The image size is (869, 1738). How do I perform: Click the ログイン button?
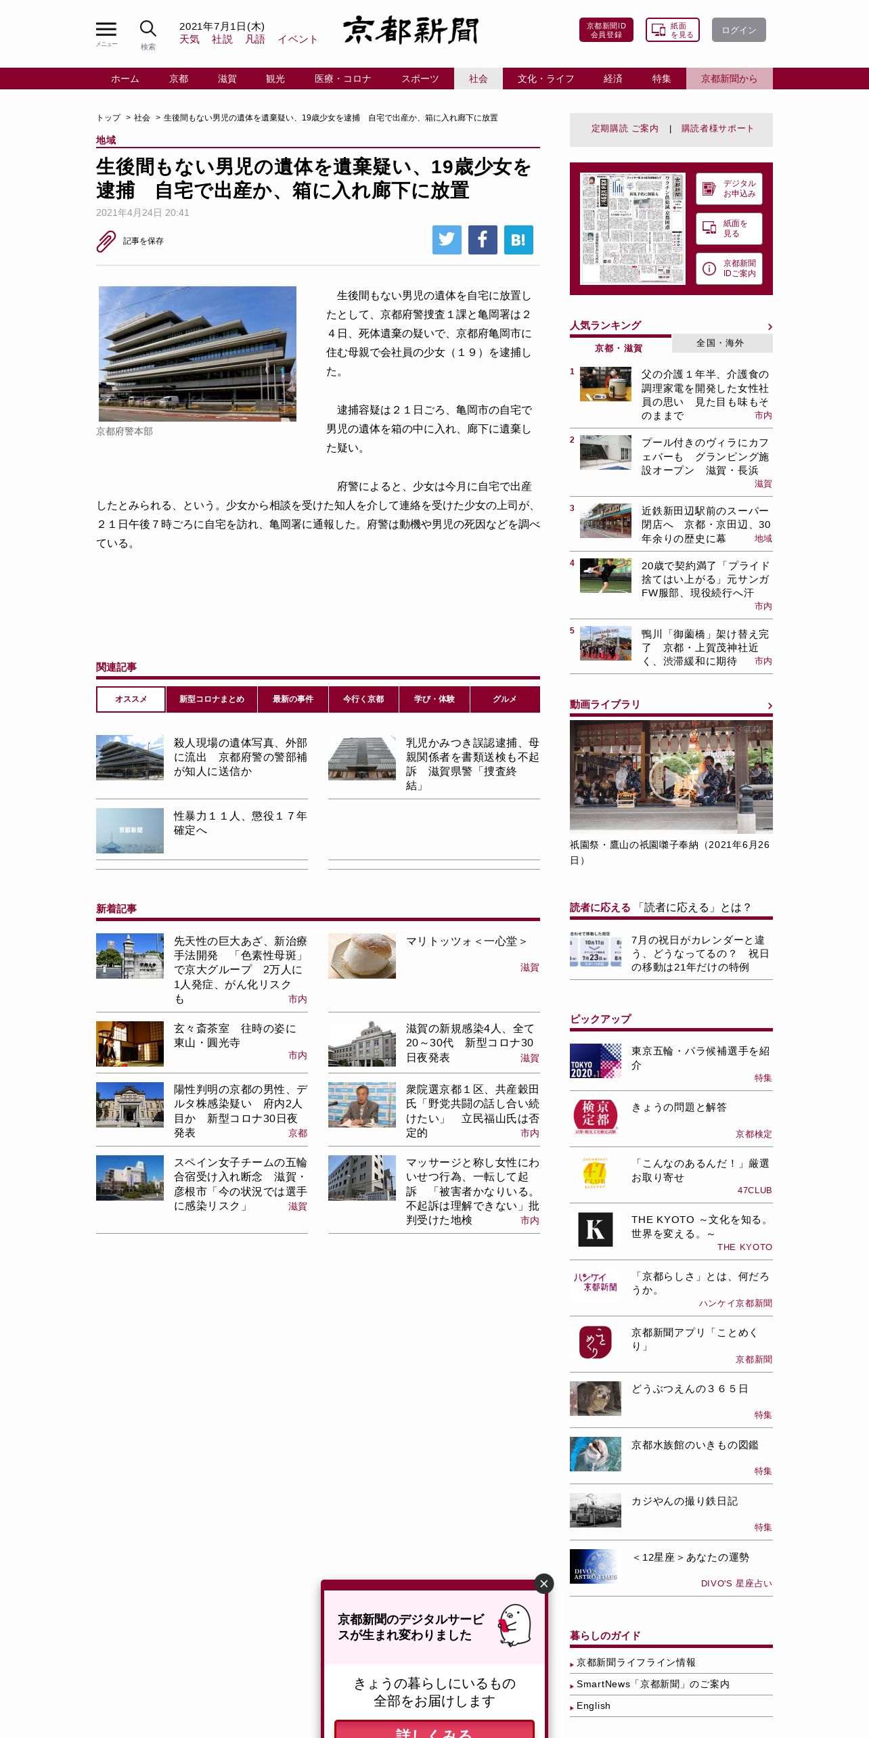(x=739, y=30)
